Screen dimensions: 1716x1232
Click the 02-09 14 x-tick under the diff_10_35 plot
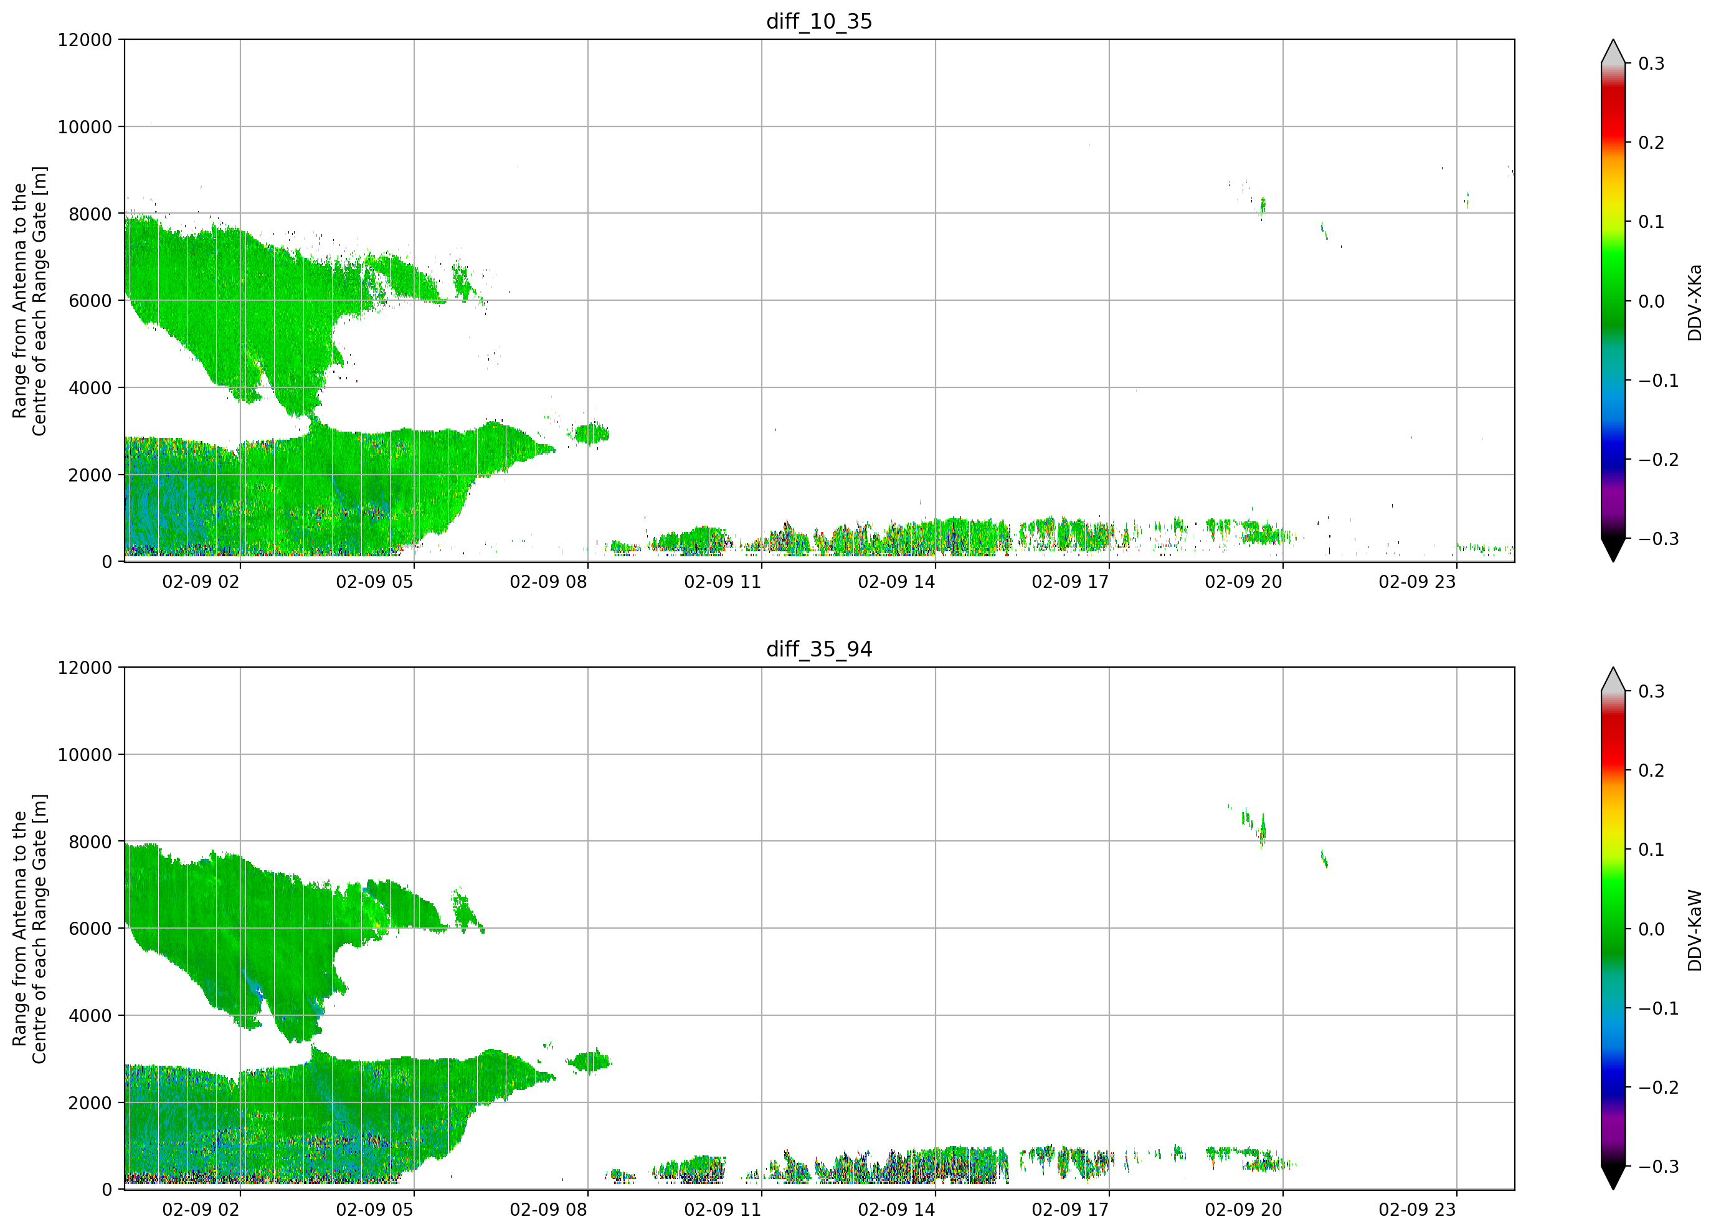(896, 582)
